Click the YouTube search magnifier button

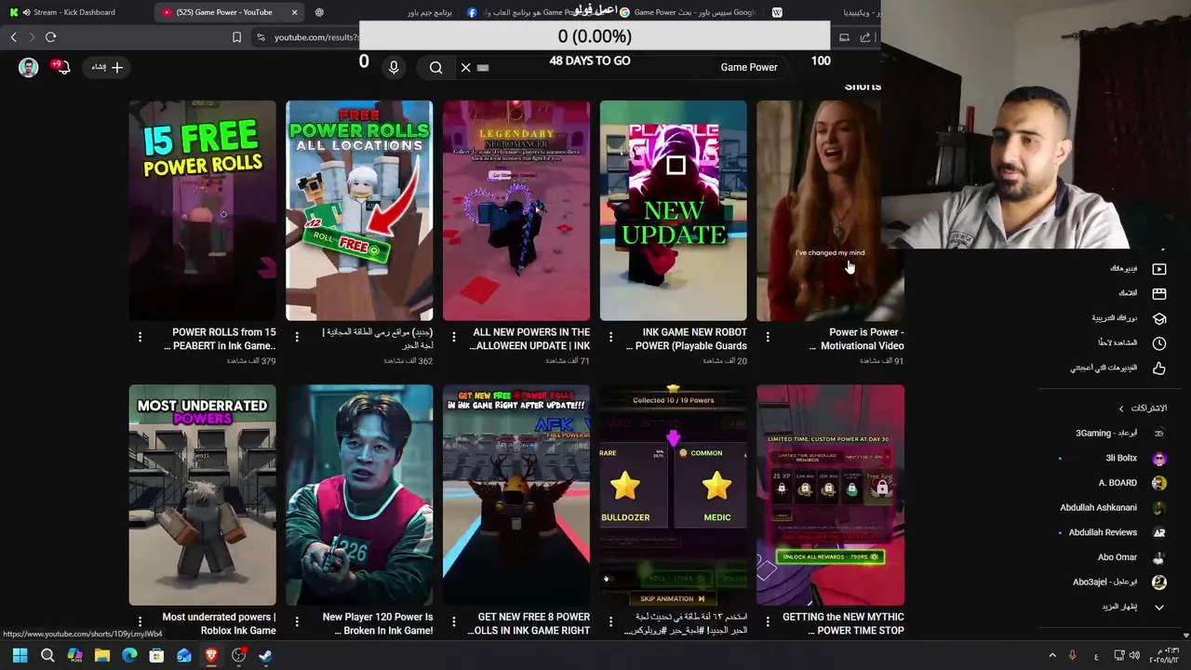tap(435, 67)
